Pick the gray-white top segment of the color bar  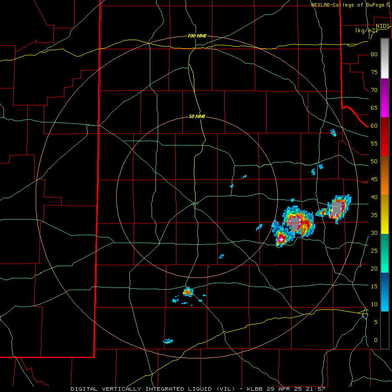click(385, 58)
